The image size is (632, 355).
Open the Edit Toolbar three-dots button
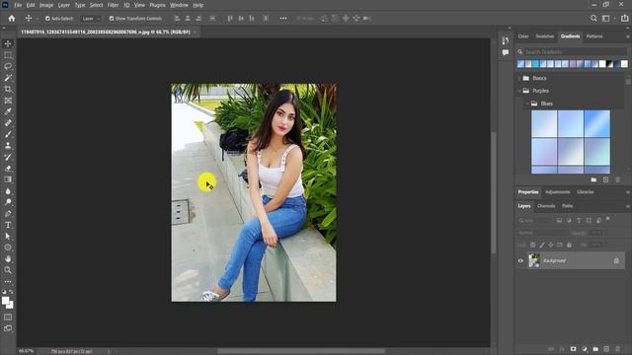(x=8, y=281)
